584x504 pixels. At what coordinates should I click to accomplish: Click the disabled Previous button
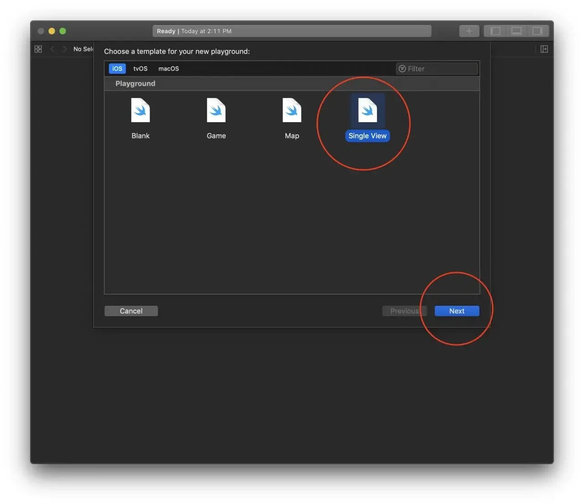pos(404,311)
